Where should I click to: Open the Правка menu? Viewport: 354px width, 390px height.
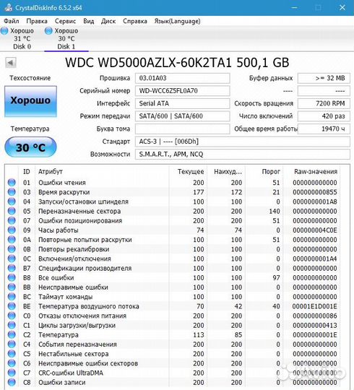pyautogui.click(x=37, y=21)
